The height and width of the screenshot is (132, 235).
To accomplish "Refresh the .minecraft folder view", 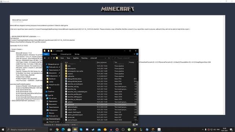I will pos(109,58).
